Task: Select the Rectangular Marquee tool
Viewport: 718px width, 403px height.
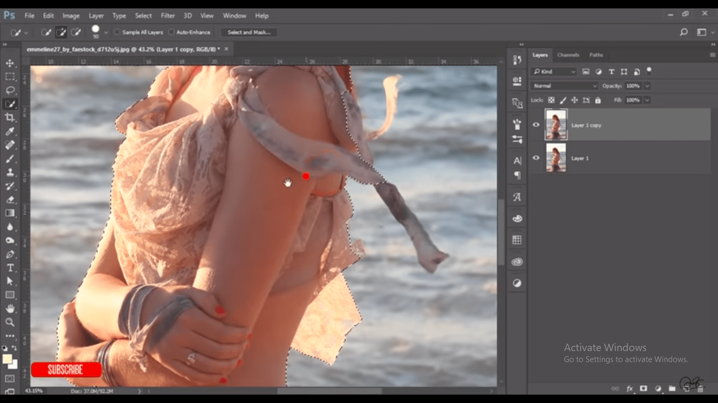Action: [x=10, y=77]
